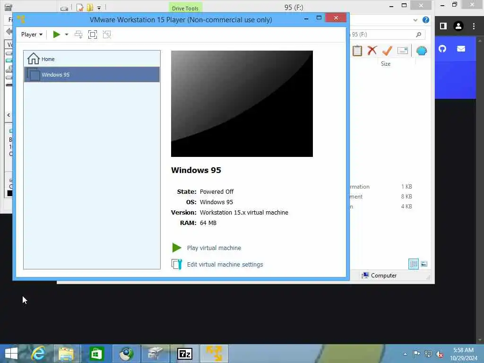The width and height of the screenshot is (484, 363).
Task: Click Play virtual machine link
Action: tap(214, 248)
